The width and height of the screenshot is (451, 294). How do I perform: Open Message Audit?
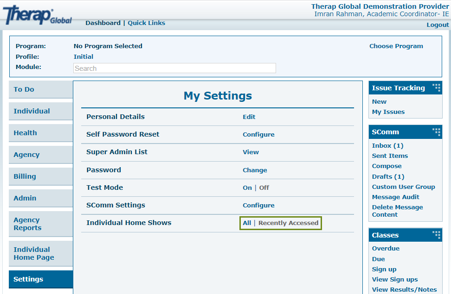pyautogui.click(x=396, y=197)
